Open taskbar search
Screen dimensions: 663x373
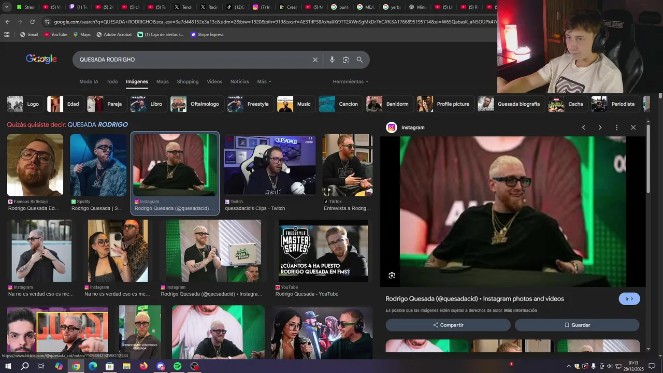pos(25,366)
